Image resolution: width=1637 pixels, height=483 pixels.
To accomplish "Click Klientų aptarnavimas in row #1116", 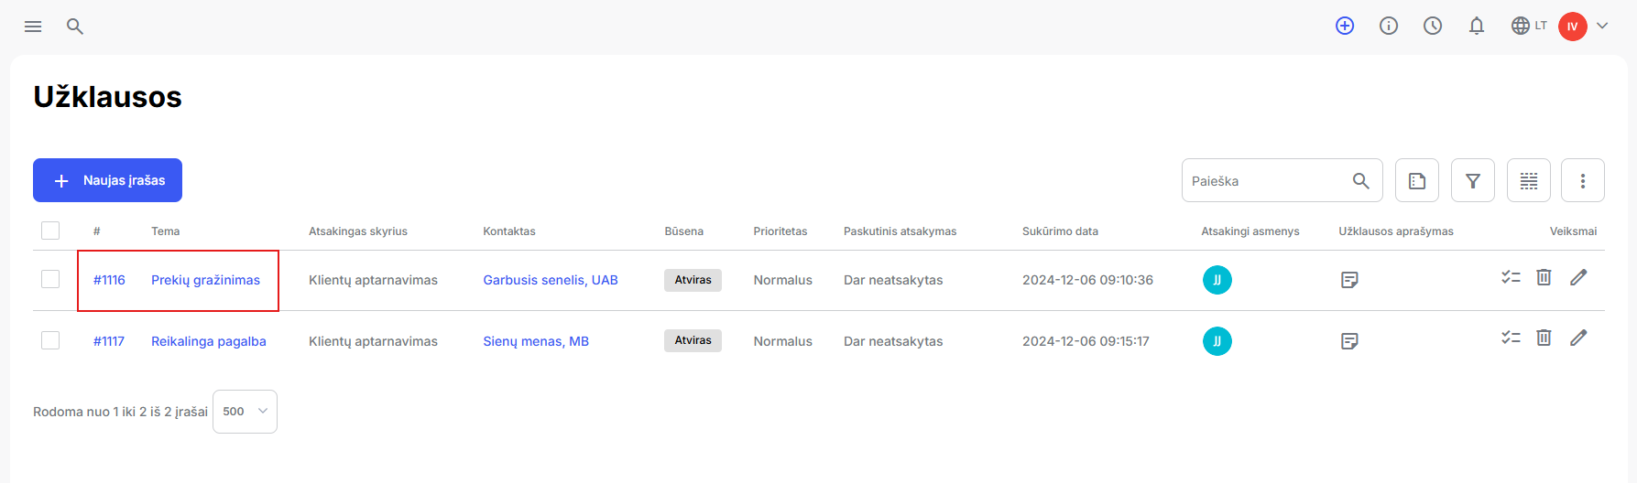I will pos(373,280).
